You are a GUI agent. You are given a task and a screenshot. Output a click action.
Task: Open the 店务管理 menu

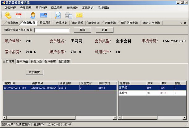pos(10,8)
